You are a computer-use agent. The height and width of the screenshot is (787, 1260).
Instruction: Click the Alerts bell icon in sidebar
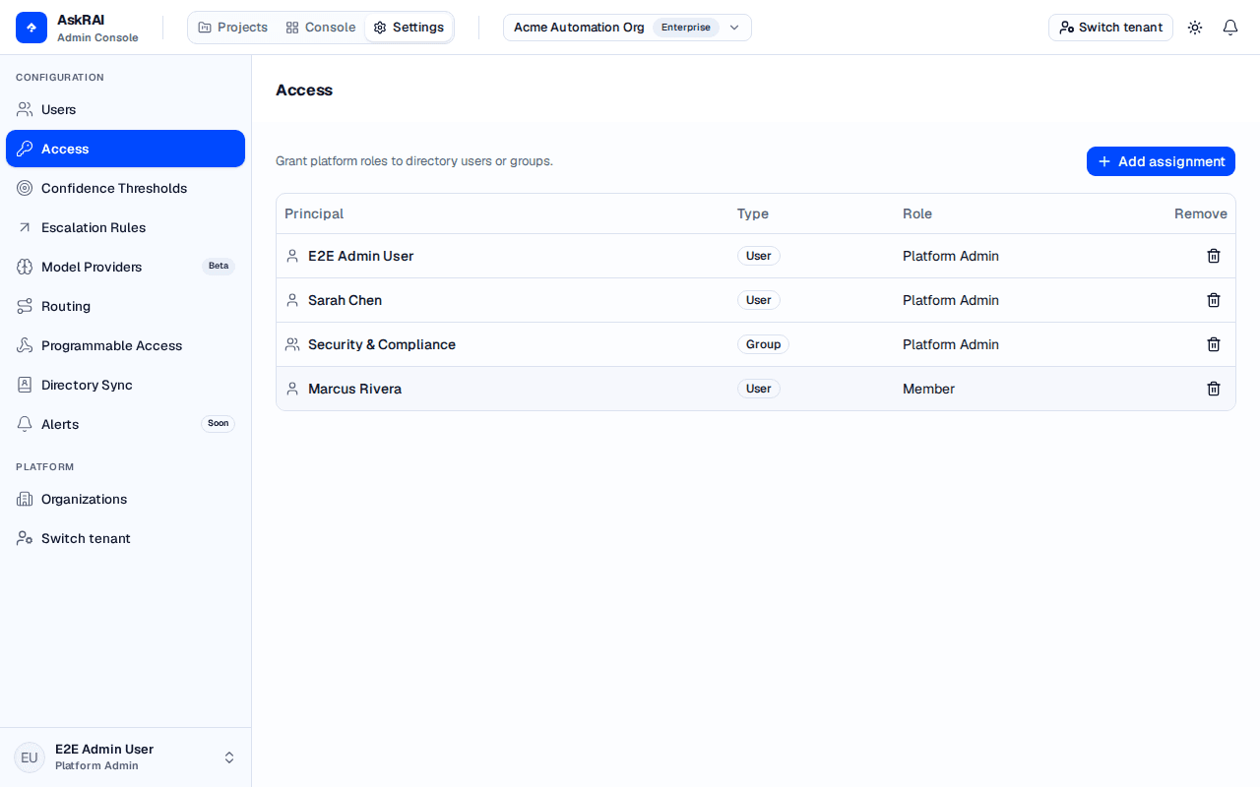click(x=25, y=424)
